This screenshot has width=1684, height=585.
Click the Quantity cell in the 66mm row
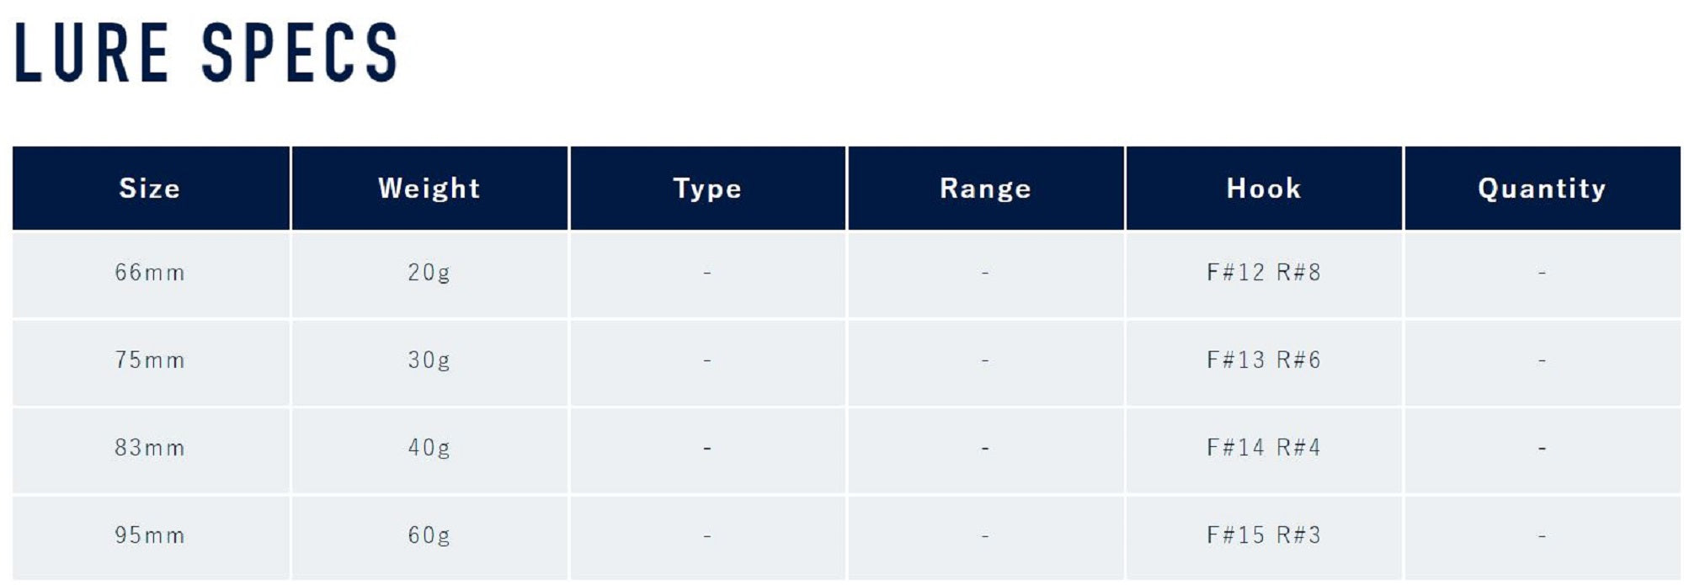point(1542,273)
